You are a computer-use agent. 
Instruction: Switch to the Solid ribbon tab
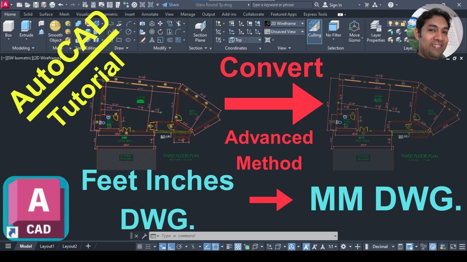pyautogui.click(x=28, y=14)
